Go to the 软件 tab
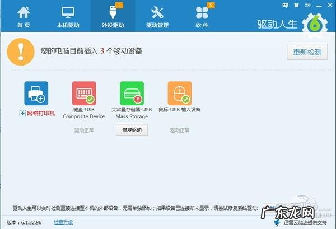 coord(202,17)
